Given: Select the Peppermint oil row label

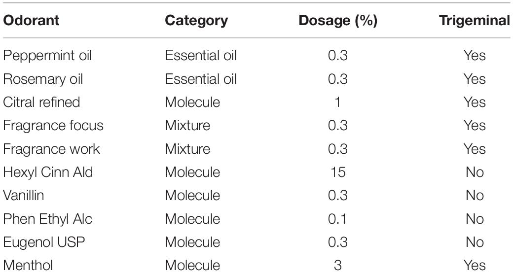Looking at the screenshot, I should [47, 56].
